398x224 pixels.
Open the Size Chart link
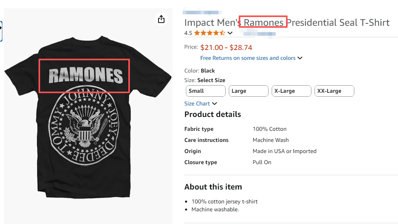pyautogui.click(x=197, y=103)
